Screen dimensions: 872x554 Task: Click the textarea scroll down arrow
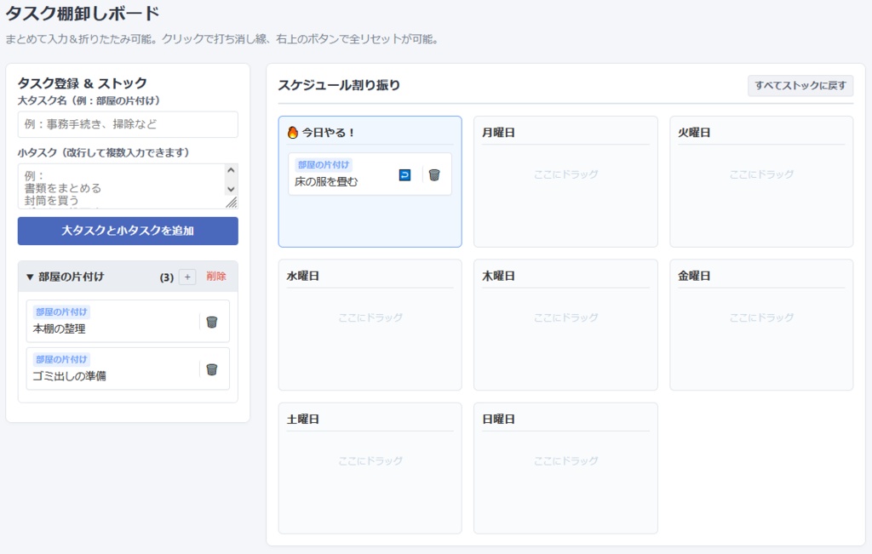point(232,189)
